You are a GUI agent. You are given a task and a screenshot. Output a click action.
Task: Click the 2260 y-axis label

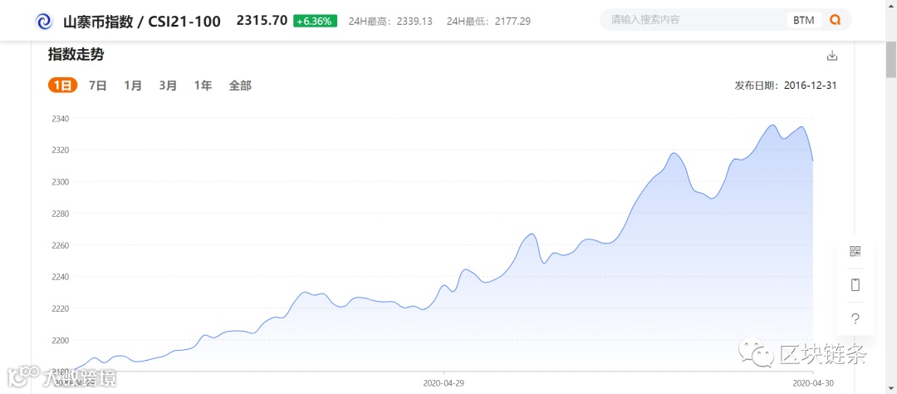click(61, 245)
